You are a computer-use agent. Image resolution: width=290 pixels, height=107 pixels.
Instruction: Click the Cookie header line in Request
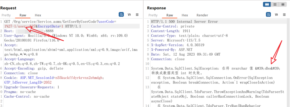[72, 80]
